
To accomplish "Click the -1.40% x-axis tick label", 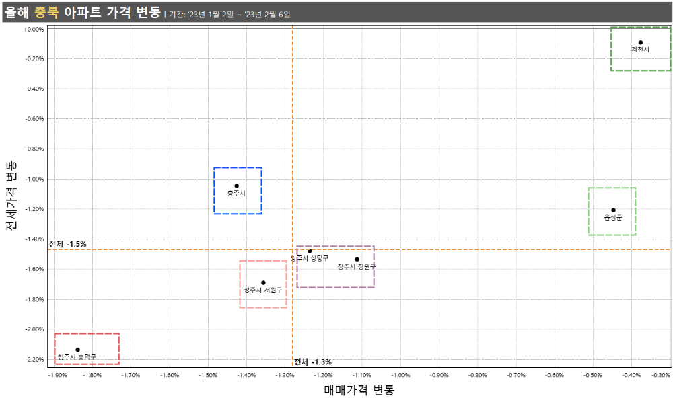I will tap(246, 375).
